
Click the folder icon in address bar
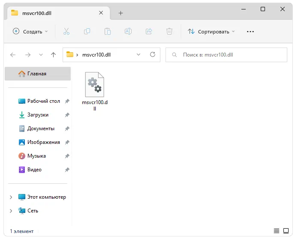click(x=70, y=54)
